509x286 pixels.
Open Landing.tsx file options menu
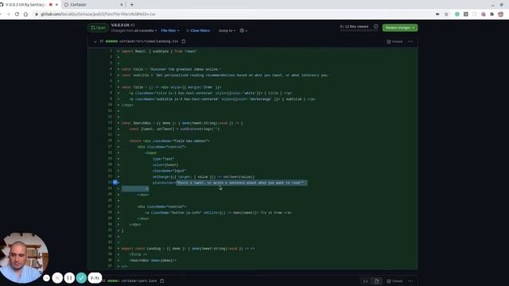click(410, 41)
